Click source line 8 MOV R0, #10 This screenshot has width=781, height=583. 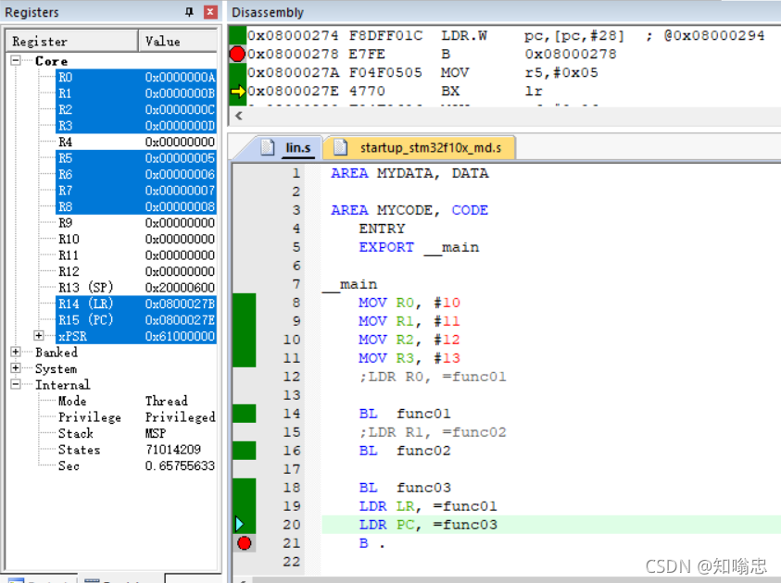point(409,303)
